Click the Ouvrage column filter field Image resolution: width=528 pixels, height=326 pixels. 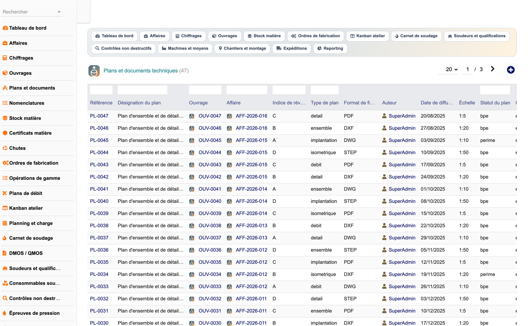[x=205, y=90]
